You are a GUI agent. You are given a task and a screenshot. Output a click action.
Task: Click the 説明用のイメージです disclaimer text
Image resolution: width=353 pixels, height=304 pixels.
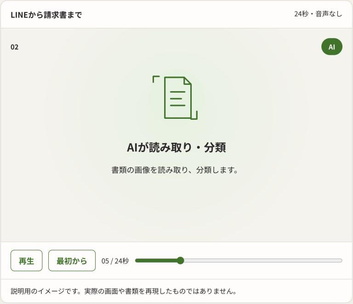124,291
